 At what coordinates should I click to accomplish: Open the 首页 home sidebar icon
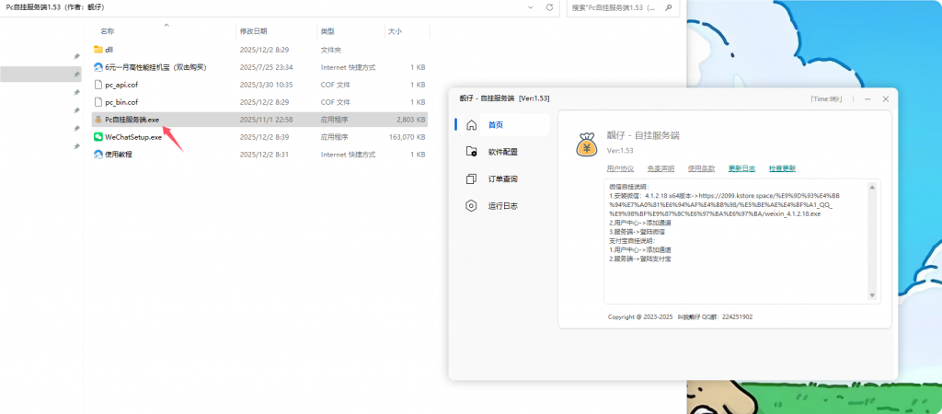(x=472, y=125)
